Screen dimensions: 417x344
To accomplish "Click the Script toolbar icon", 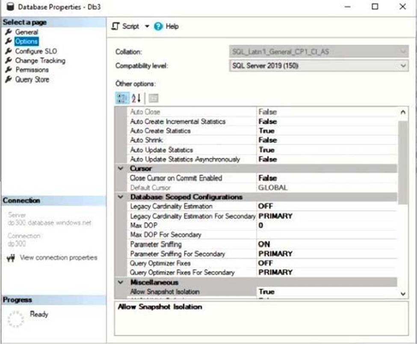I will 115,27.
